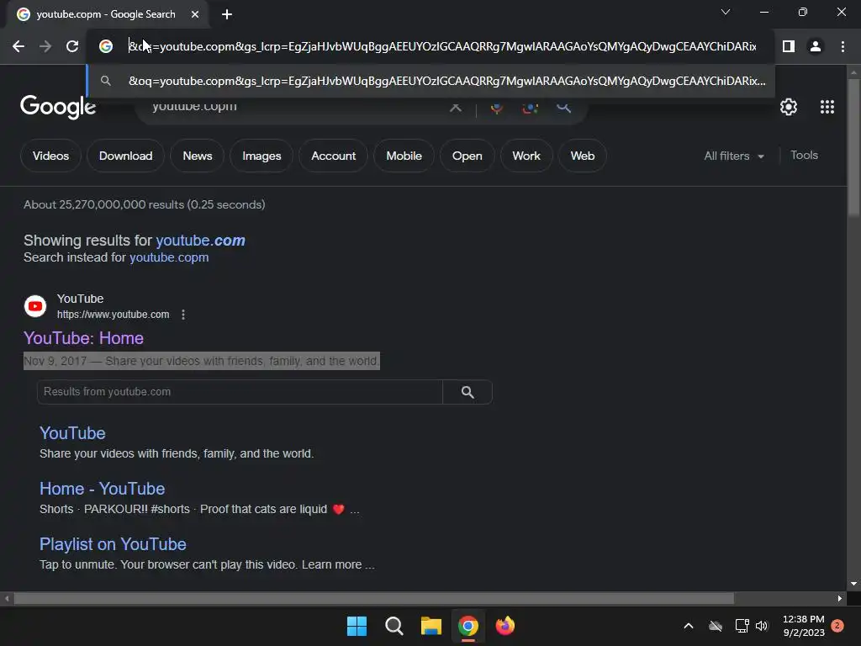Open the Google apps grid
The height and width of the screenshot is (646, 861).
827,107
